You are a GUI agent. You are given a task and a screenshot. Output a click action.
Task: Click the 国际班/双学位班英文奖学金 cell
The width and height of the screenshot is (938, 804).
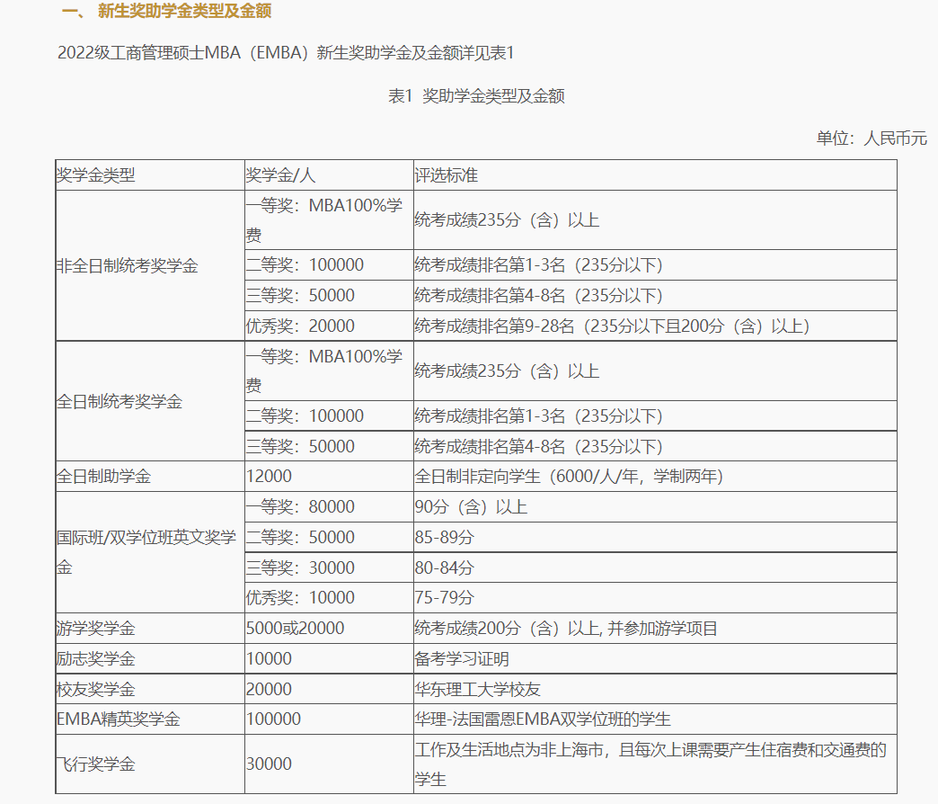click(146, 552)
